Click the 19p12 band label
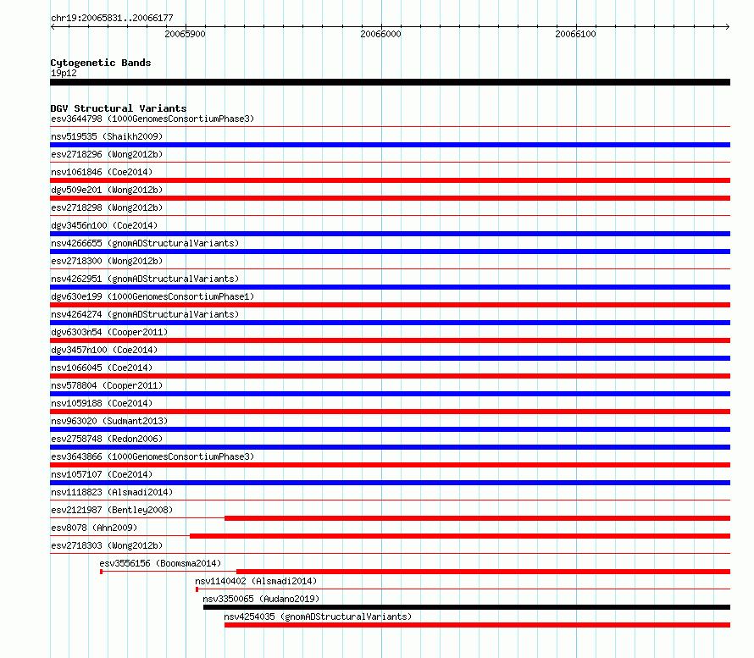This screenshot has height=658, width=754. (x=64, y=73)
